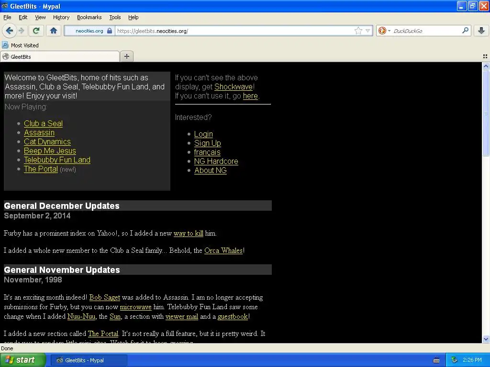Click the scrollbar up arrow
The width and height of the screenshot is (490, 367).
tap(486, 66)
